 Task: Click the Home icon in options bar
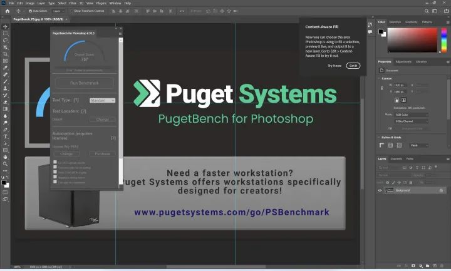coord(7,11)
